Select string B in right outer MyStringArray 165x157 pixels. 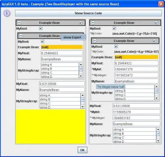click(135, 133)
